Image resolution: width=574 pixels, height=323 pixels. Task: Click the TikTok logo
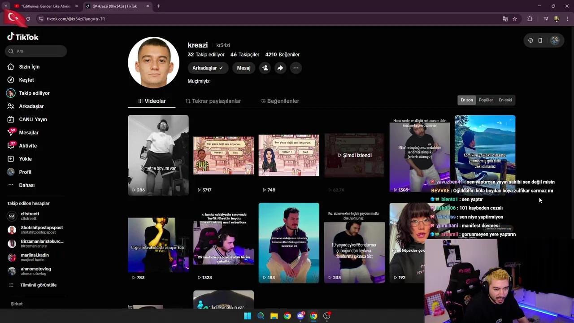point(23,37)
